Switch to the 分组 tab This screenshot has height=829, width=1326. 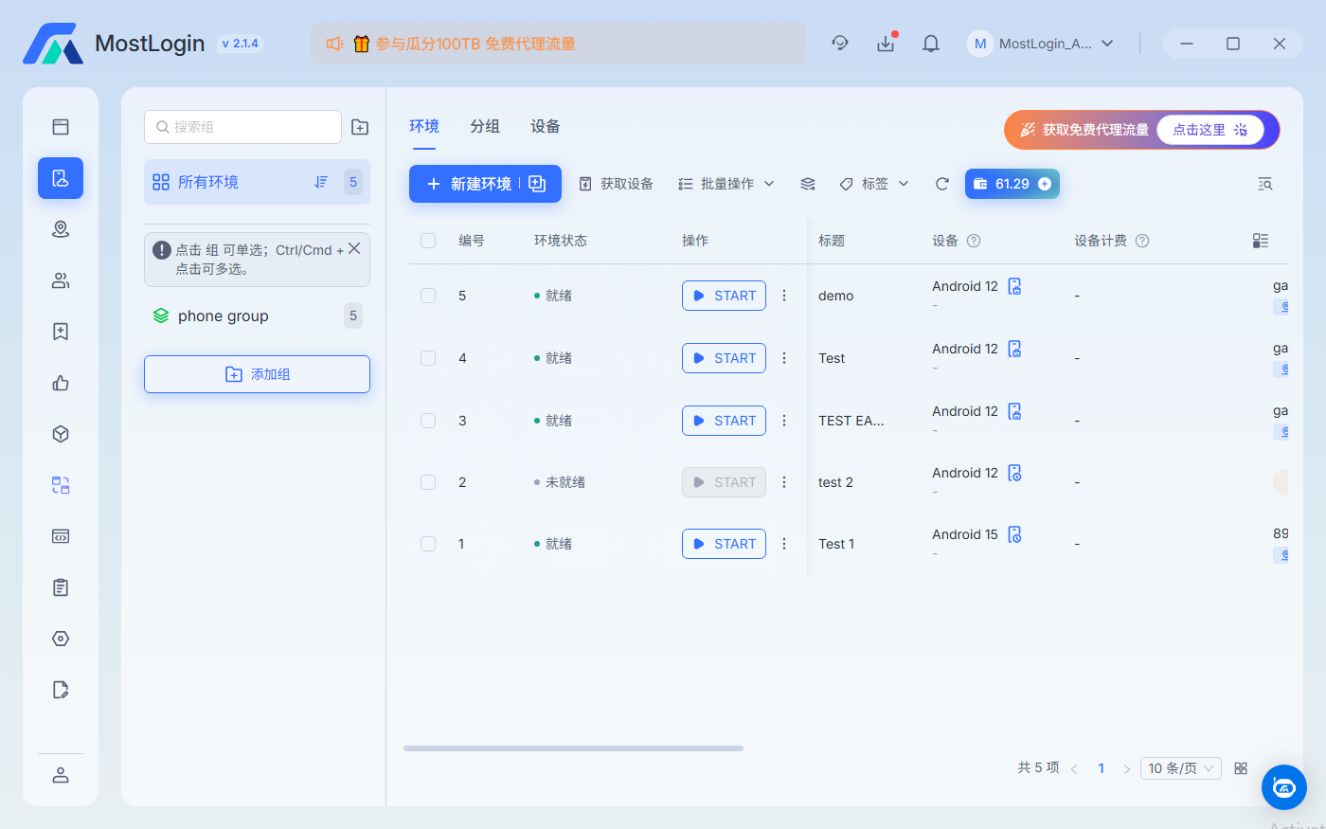point(485,126)
